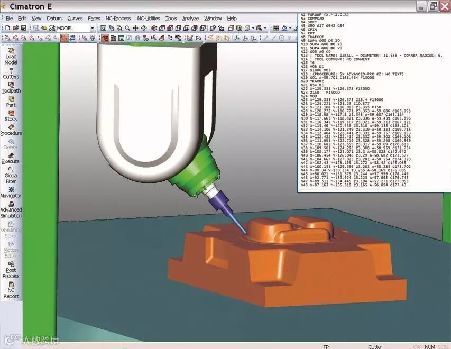Image resolution: width=451 pixels, height=349 pixels.
Task: Click the N20 TRAORI code line
Action: pos(312,81)
